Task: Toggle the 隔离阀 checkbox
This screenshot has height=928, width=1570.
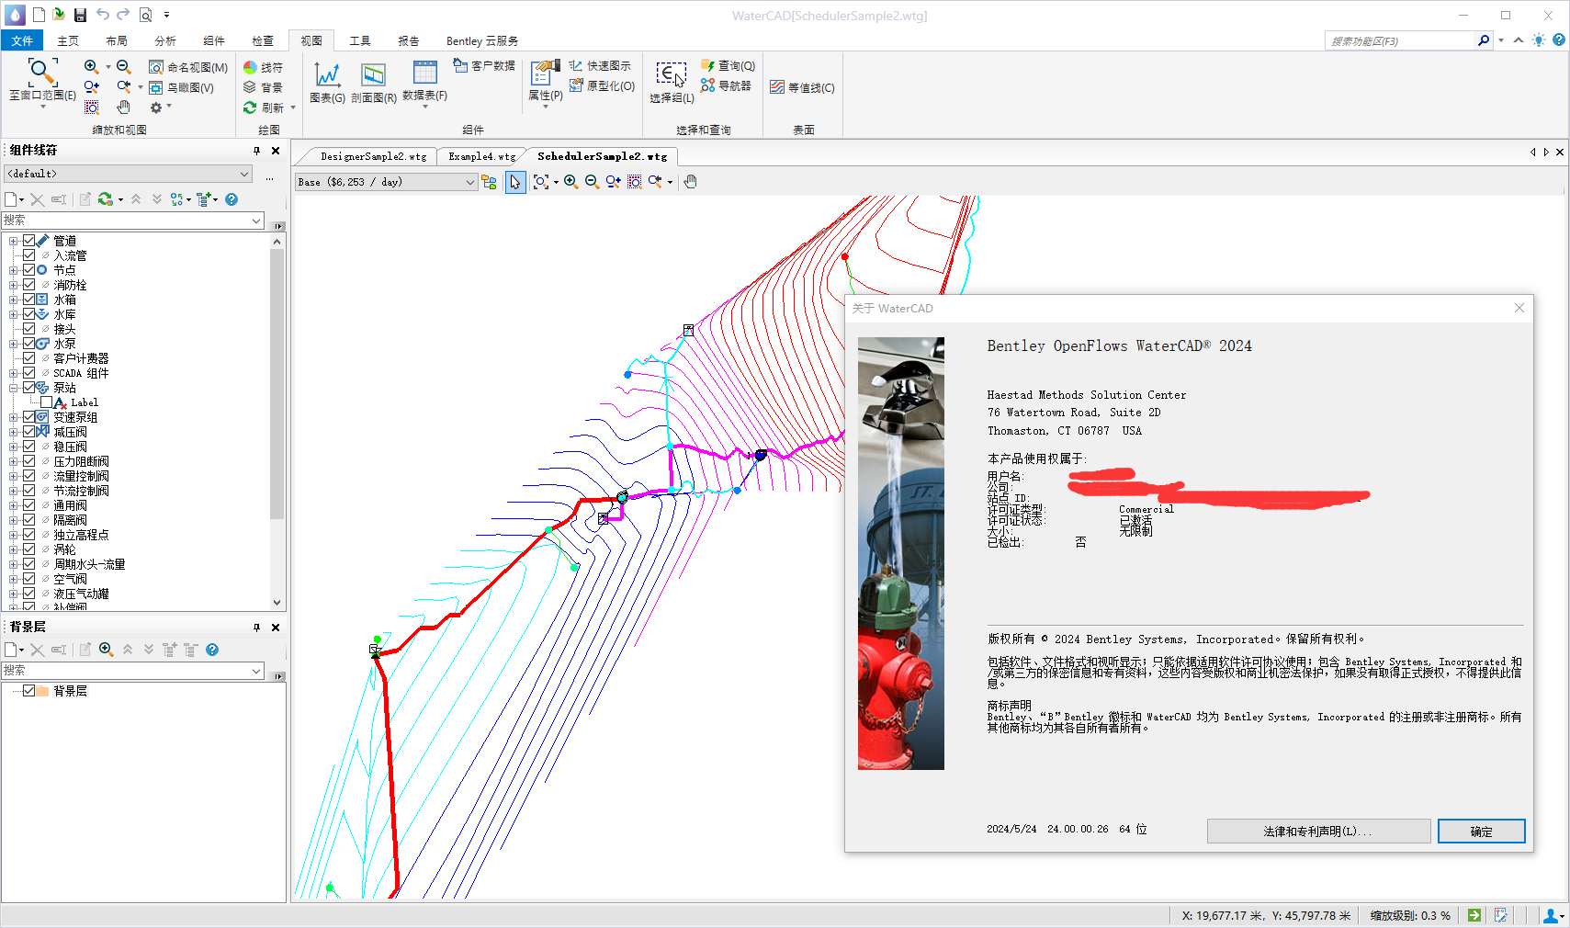Action: [x=28, y=520]
